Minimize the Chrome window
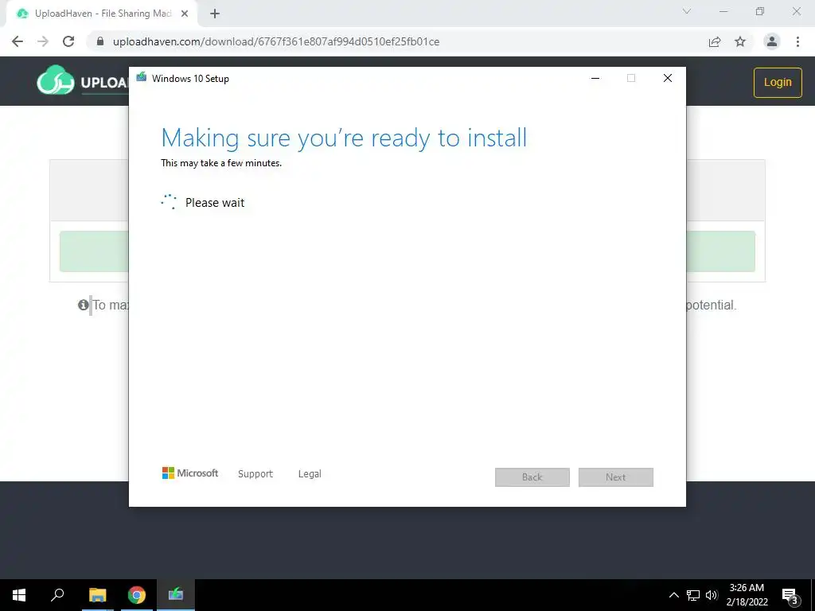 click(x=723, y=11)
